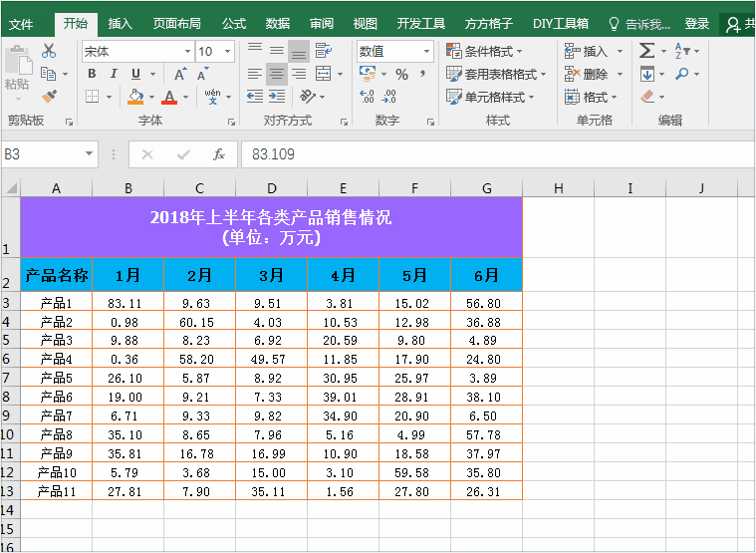
Task: Toggle Bold formatting
Action: (92, 74)
